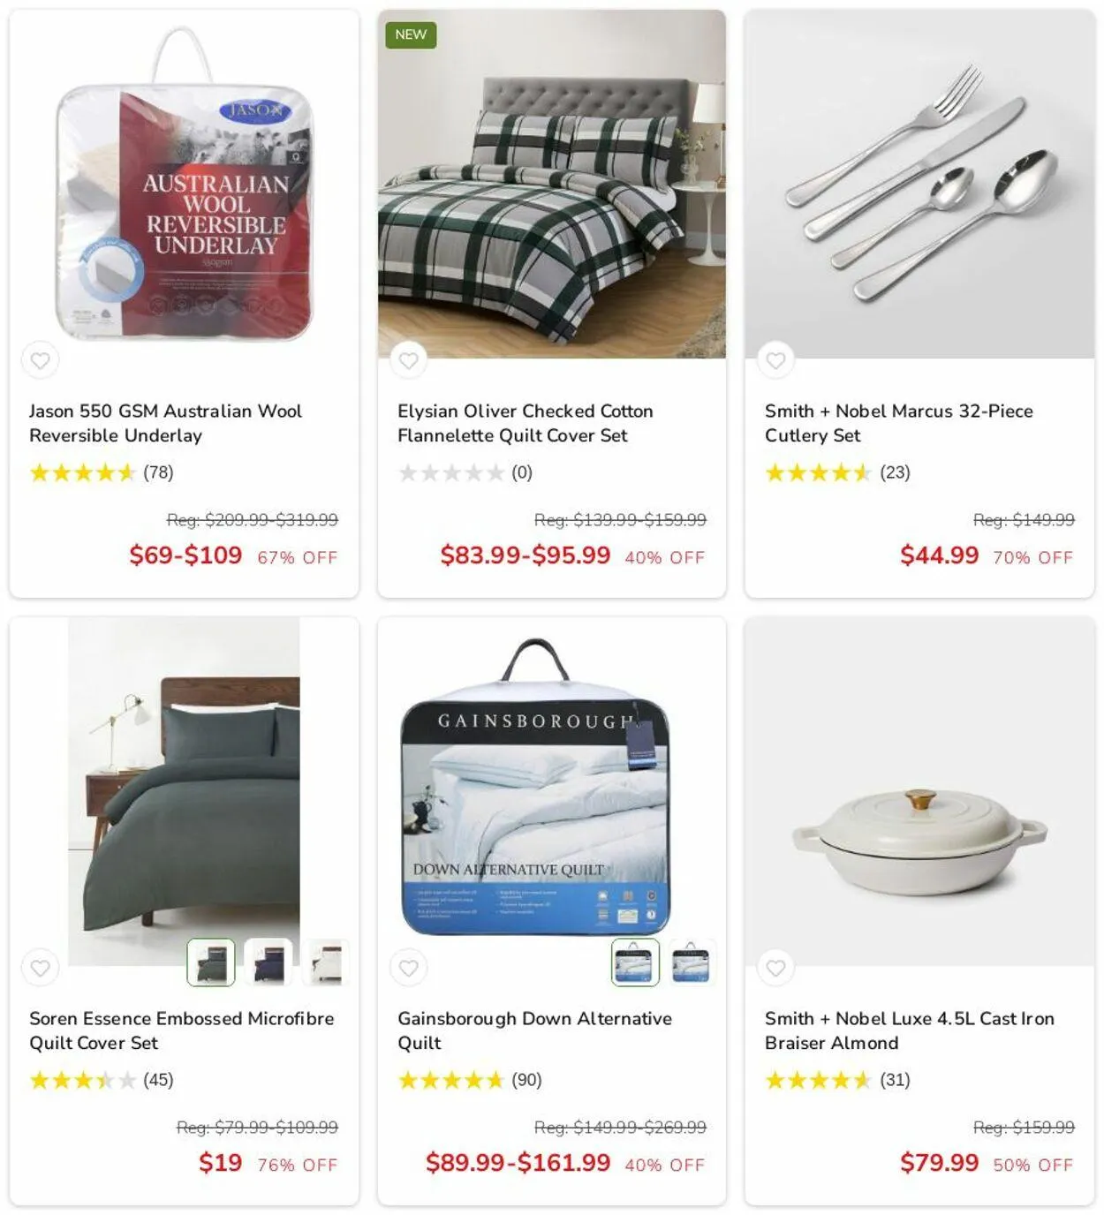
Task: Select the navy Soren quilt cover swatch
Action: (268, 962)
